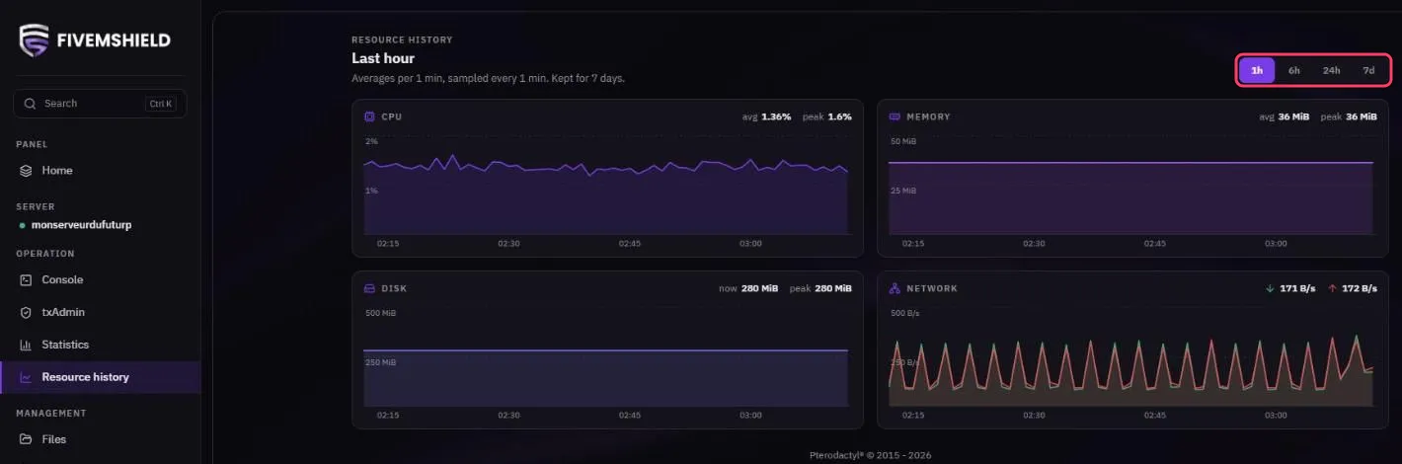Click the 50 MiB axis label on Memory
Viewport: 1402px width, 464px height.
pos(903,142)
